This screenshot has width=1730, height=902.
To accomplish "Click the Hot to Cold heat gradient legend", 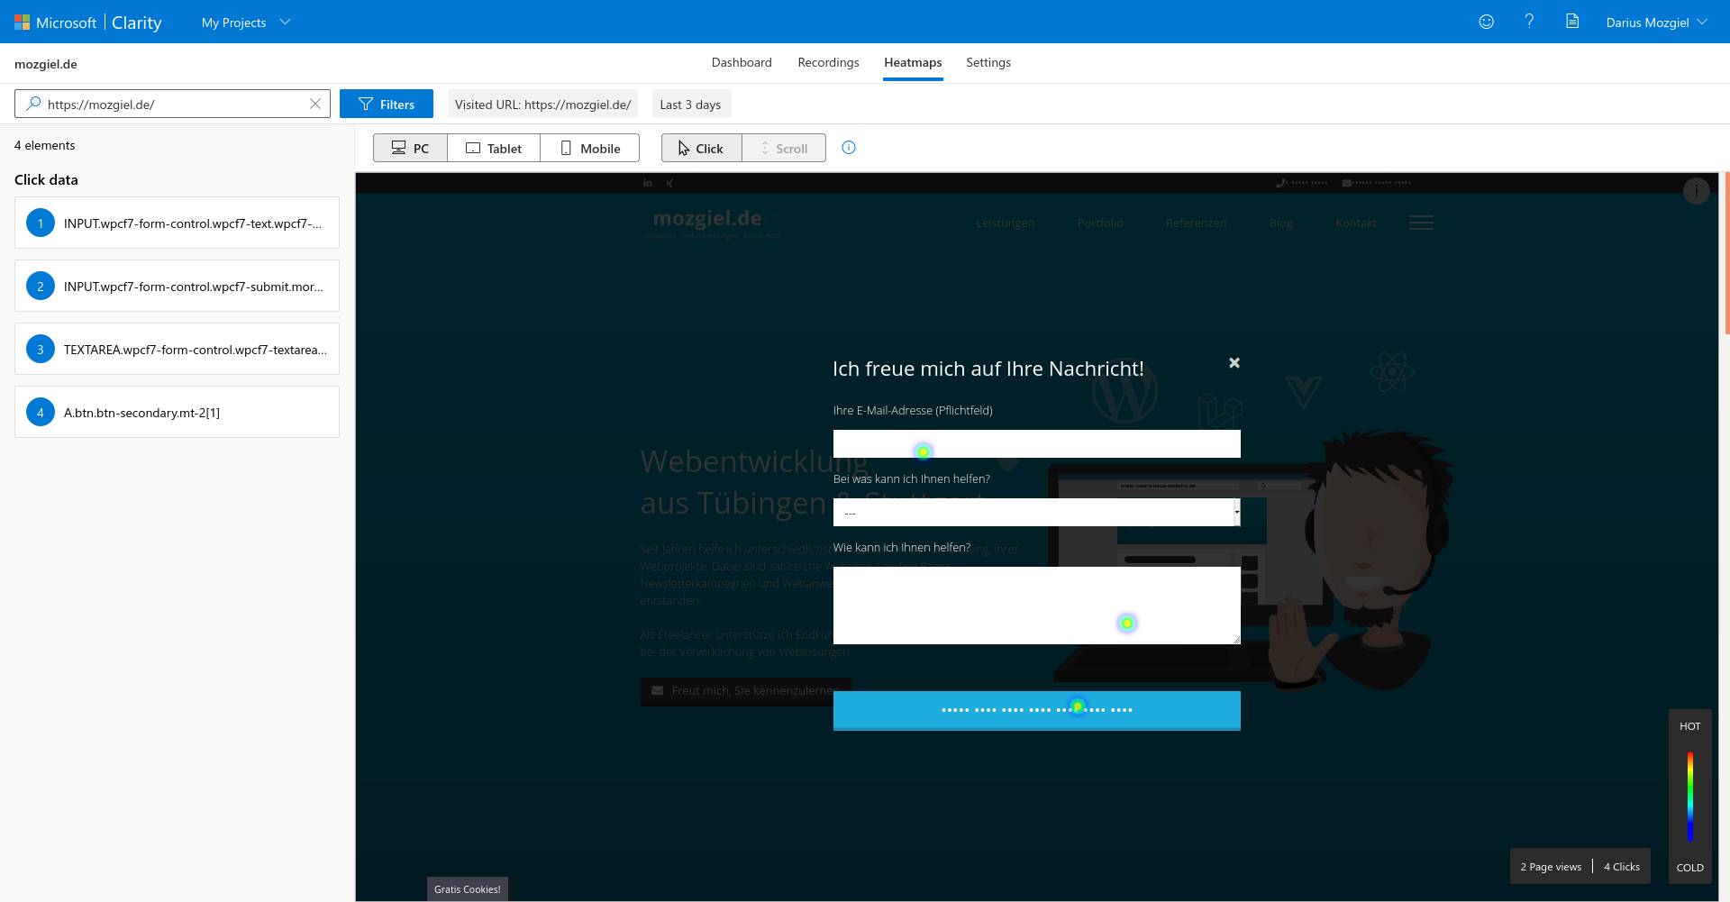I will (1689, 797).
